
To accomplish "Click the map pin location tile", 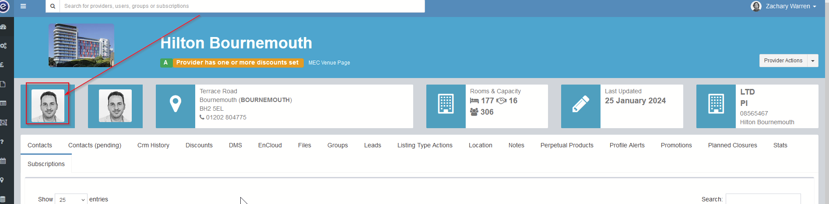I will click(176, 106).
